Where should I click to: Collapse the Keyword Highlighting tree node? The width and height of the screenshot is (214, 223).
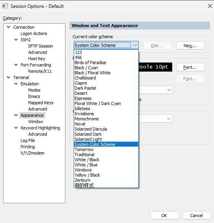[x=16, y=128]
